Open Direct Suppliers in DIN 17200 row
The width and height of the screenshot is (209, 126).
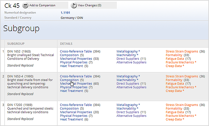click(x=128, y=112)
